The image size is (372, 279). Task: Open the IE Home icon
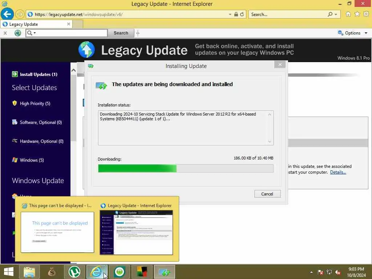(348, 14)
